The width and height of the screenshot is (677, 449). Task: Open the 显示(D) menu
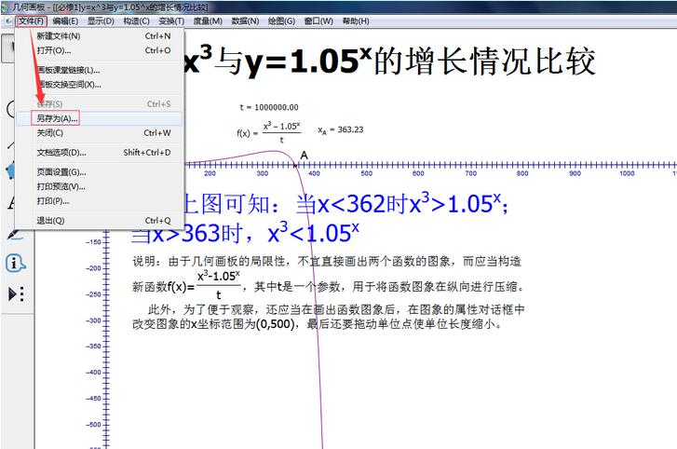click(x=101, y=21)
